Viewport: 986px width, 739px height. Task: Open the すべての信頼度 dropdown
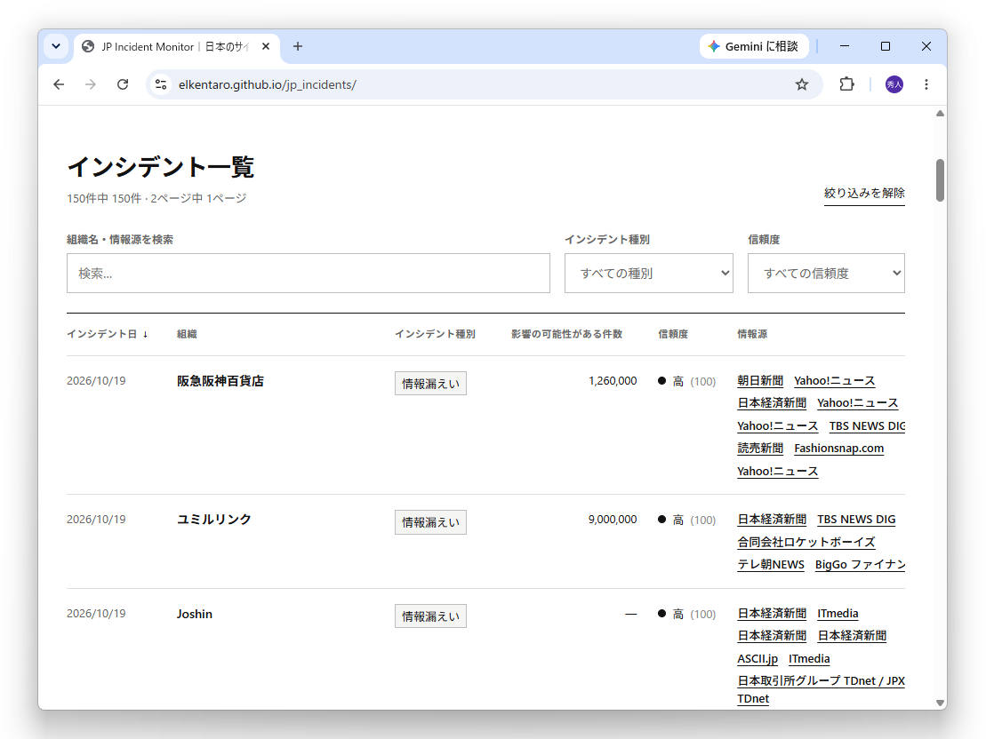pos(826,274)
